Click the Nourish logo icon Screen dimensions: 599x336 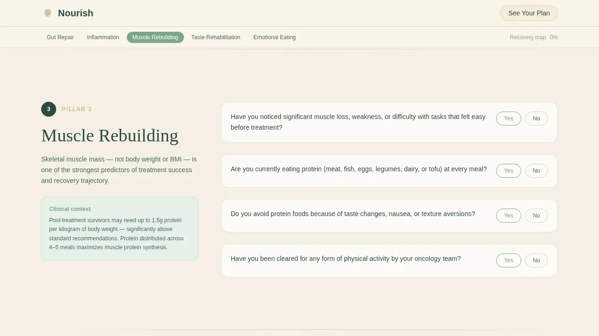pos(48,13)
